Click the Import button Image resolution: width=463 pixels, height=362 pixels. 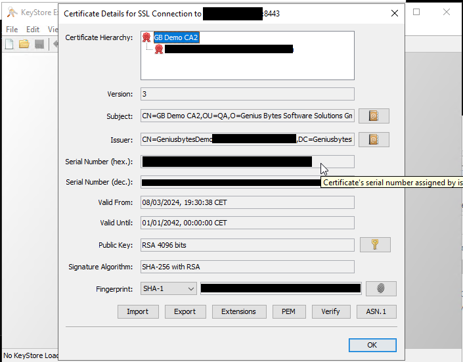click(138, 311)
